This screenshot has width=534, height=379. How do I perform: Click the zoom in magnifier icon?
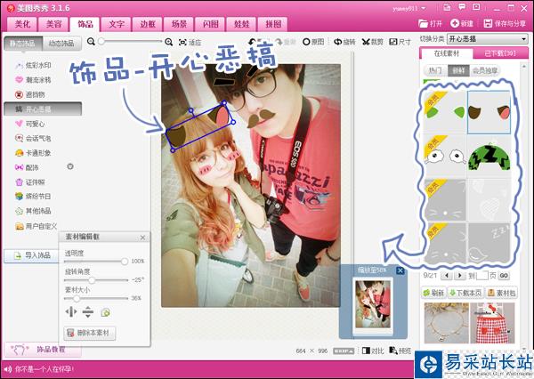pos(168,42)
